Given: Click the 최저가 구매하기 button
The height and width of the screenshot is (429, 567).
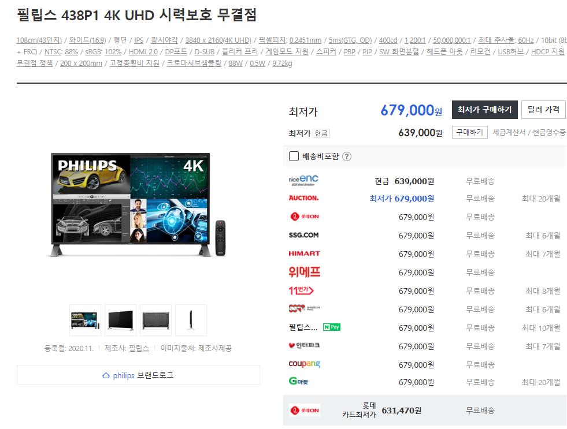Looking at the screenshot, I should (x=484, y=110).
